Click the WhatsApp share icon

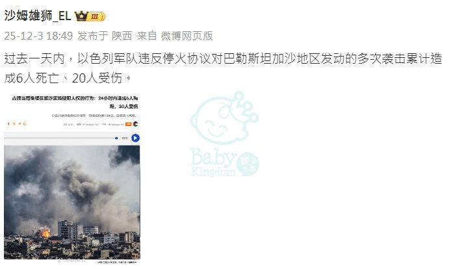25,123
